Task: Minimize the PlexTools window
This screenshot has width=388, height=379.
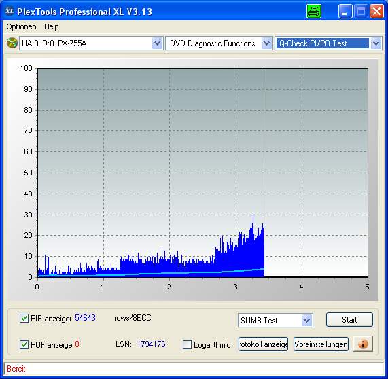Action: [x=345, y=12]
